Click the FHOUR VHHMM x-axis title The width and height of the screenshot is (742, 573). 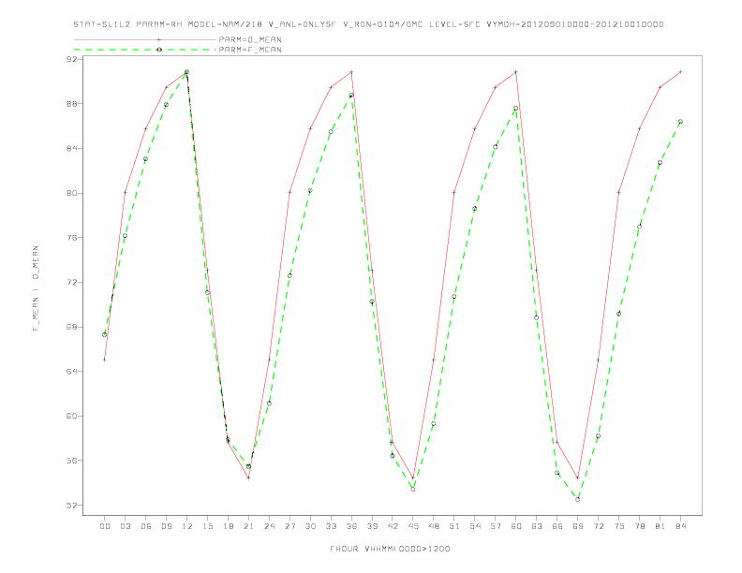pos(390,549)
